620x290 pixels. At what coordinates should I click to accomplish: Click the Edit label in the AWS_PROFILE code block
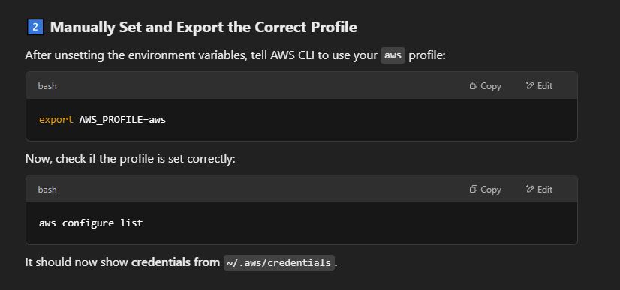coord(544,86)
